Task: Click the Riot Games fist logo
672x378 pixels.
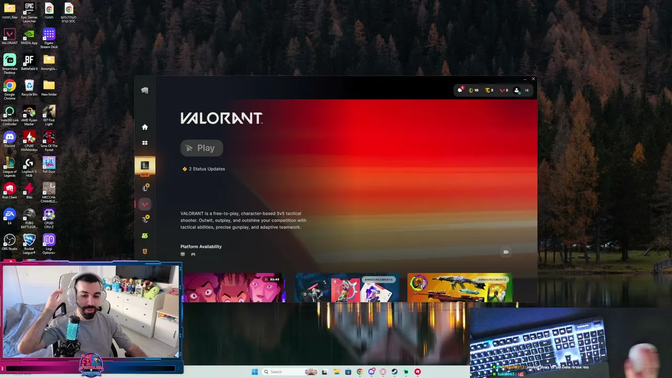Action: pyautogui.click(x=145, y=90)
